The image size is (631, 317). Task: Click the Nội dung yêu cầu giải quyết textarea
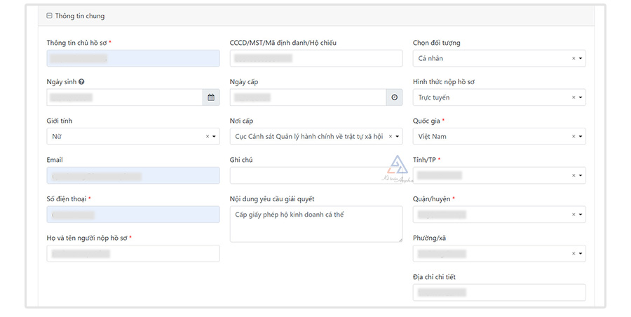coord(315,224)
